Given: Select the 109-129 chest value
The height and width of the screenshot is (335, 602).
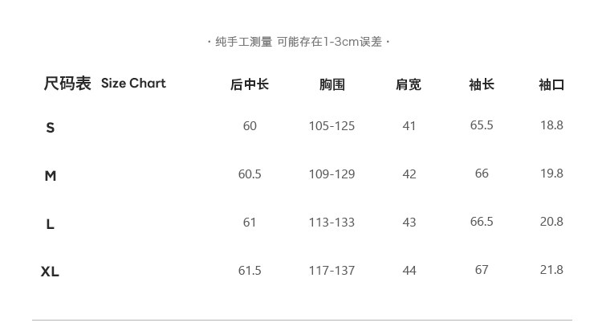Looking at the screenshot, I should coord(332,174).
